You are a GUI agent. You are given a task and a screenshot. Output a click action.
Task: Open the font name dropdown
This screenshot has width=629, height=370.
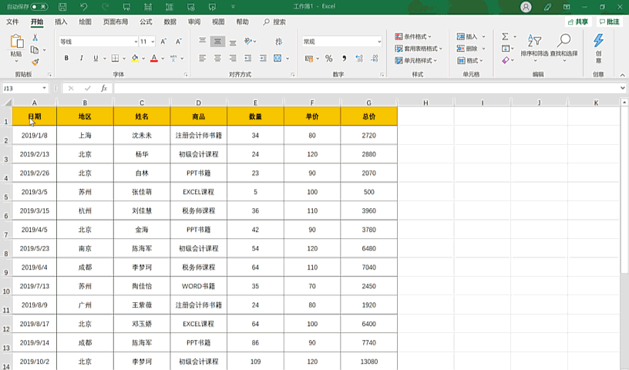pos(135,42)
